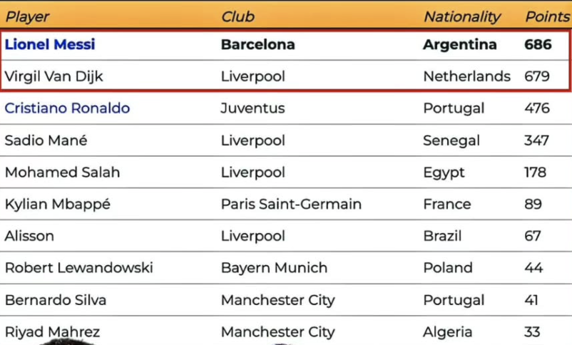Select the Bayern Munich club cell

point(274,268)
